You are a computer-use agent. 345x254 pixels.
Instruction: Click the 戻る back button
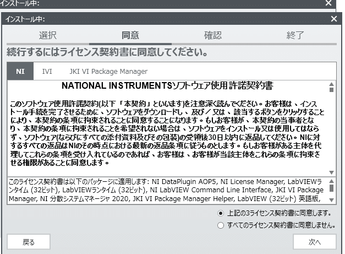(x=29, y=242)
